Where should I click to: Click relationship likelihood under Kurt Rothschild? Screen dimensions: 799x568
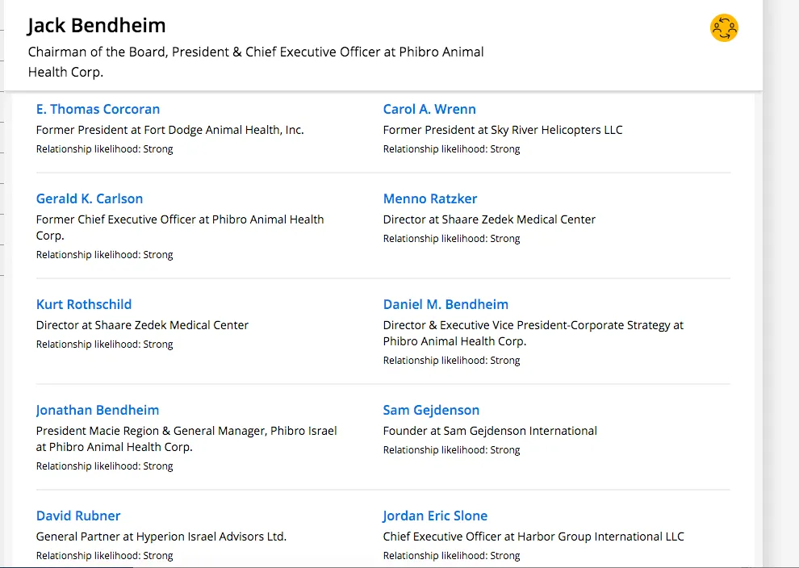tap(104, 345)
